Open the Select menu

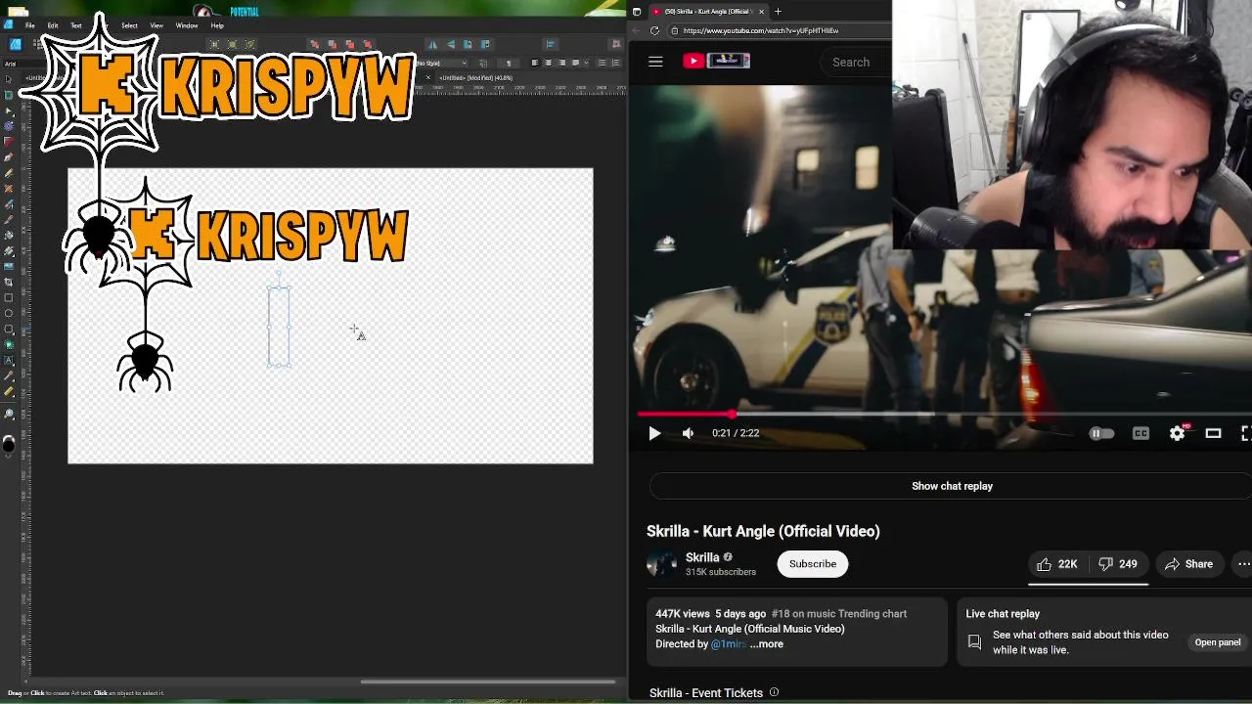pos(129,25)
